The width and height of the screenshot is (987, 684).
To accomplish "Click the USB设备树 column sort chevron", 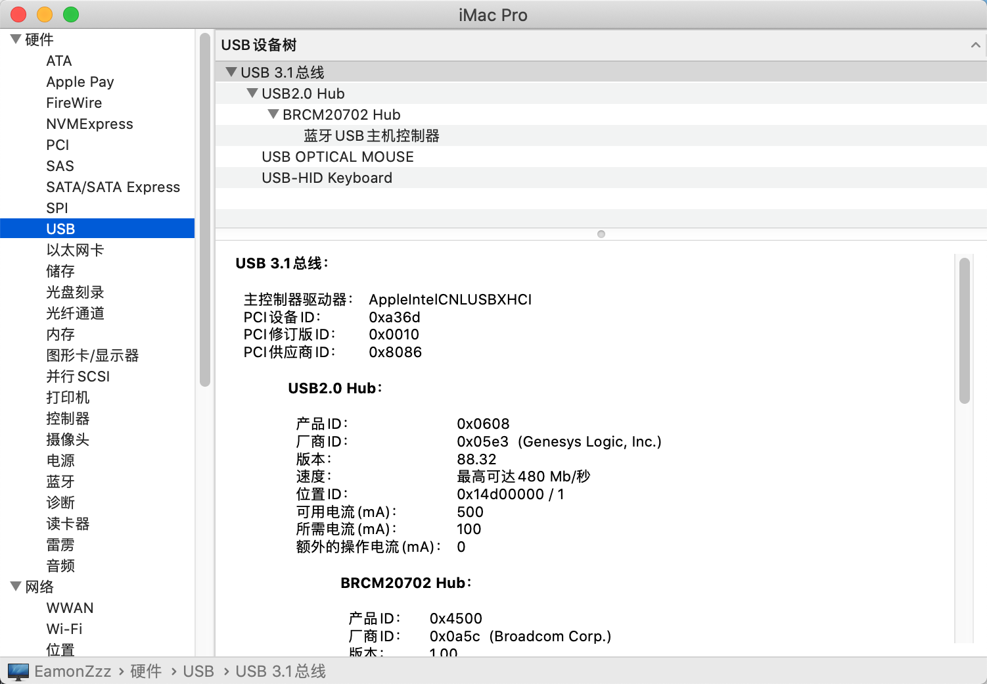I will [x=975, y=45].
